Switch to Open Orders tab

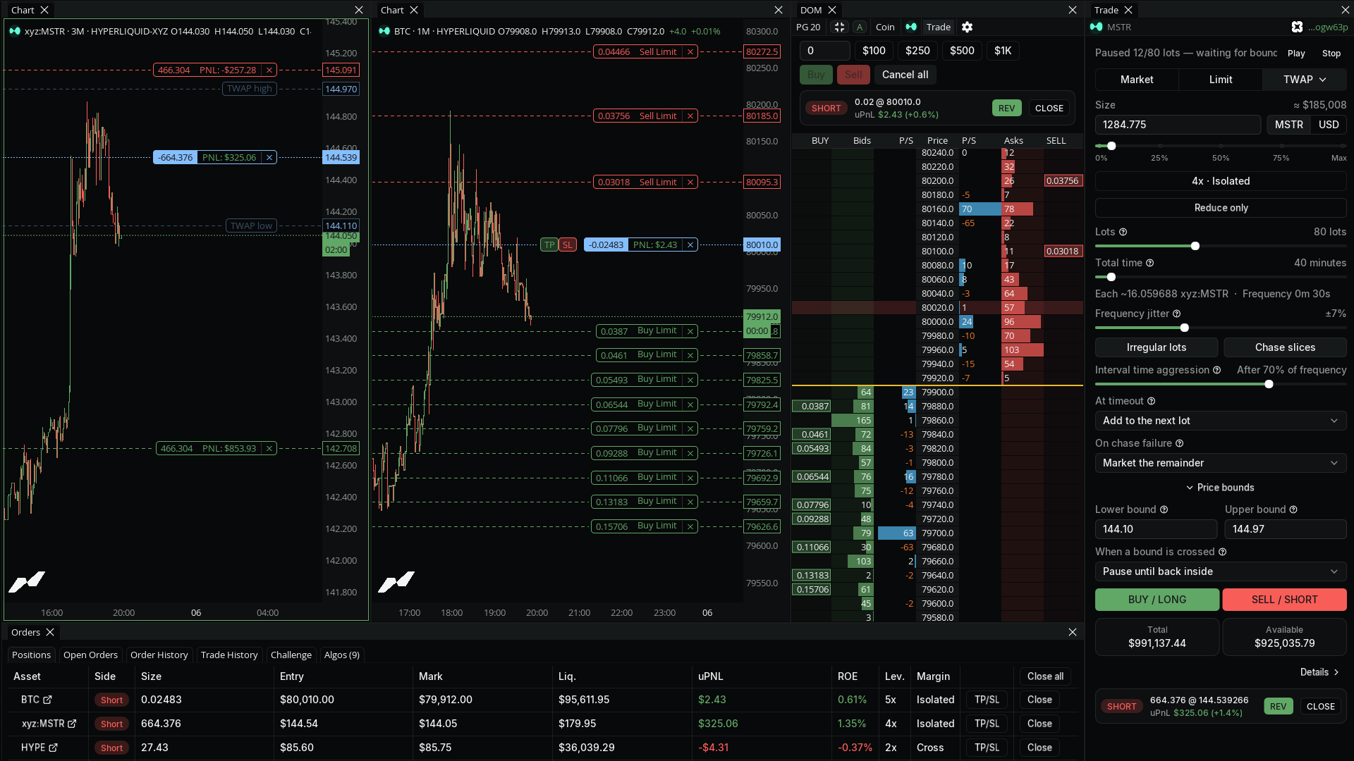point(90,655)
